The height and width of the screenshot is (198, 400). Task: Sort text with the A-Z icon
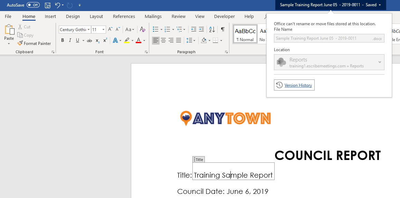[212, 29]
